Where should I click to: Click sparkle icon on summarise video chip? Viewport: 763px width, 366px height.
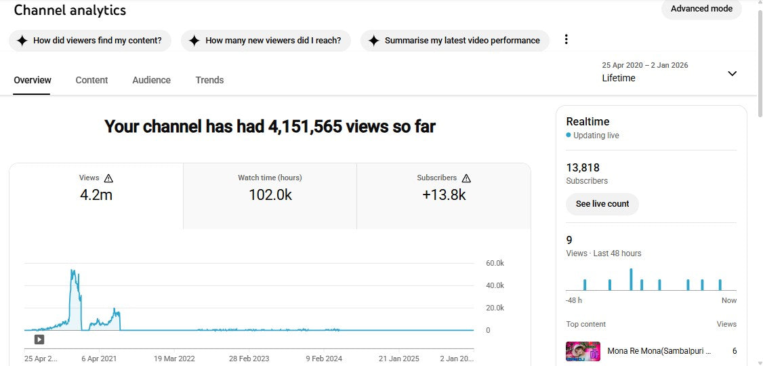click(x=373, y=41)
